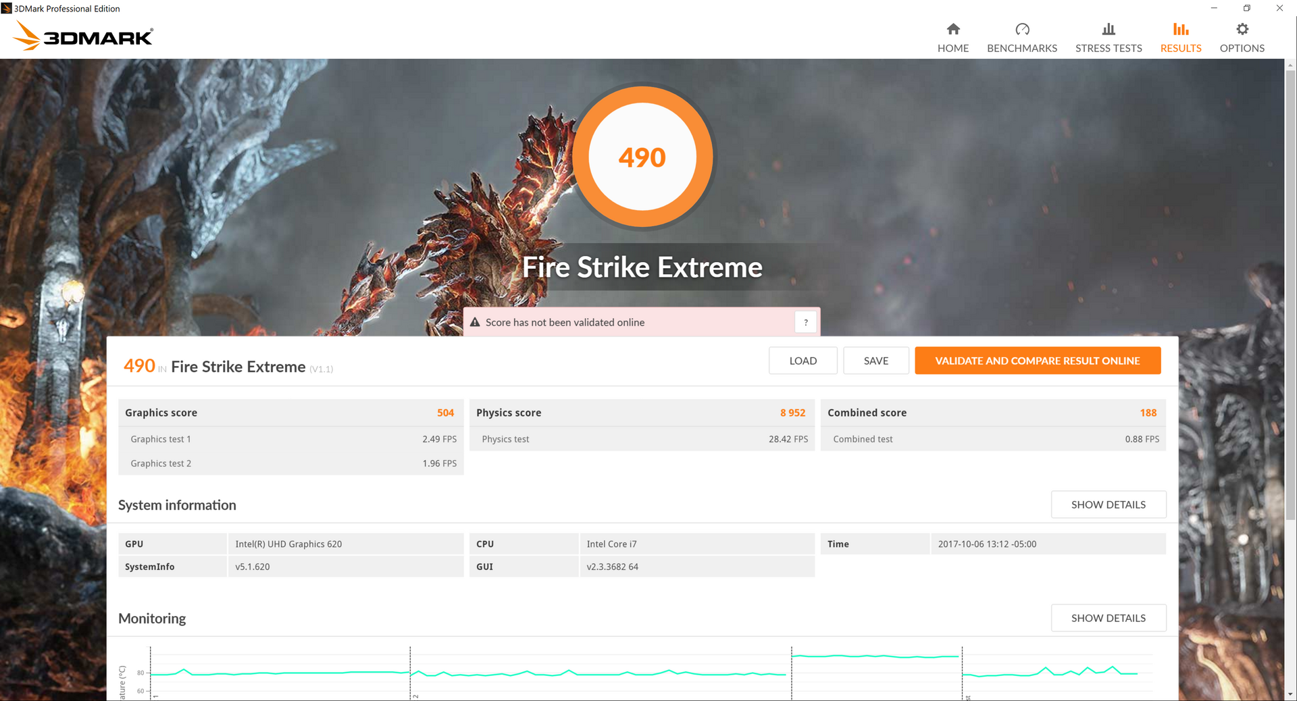
Task: Open the Benchmarks gauge icon
Action: tap(1021, 29)
